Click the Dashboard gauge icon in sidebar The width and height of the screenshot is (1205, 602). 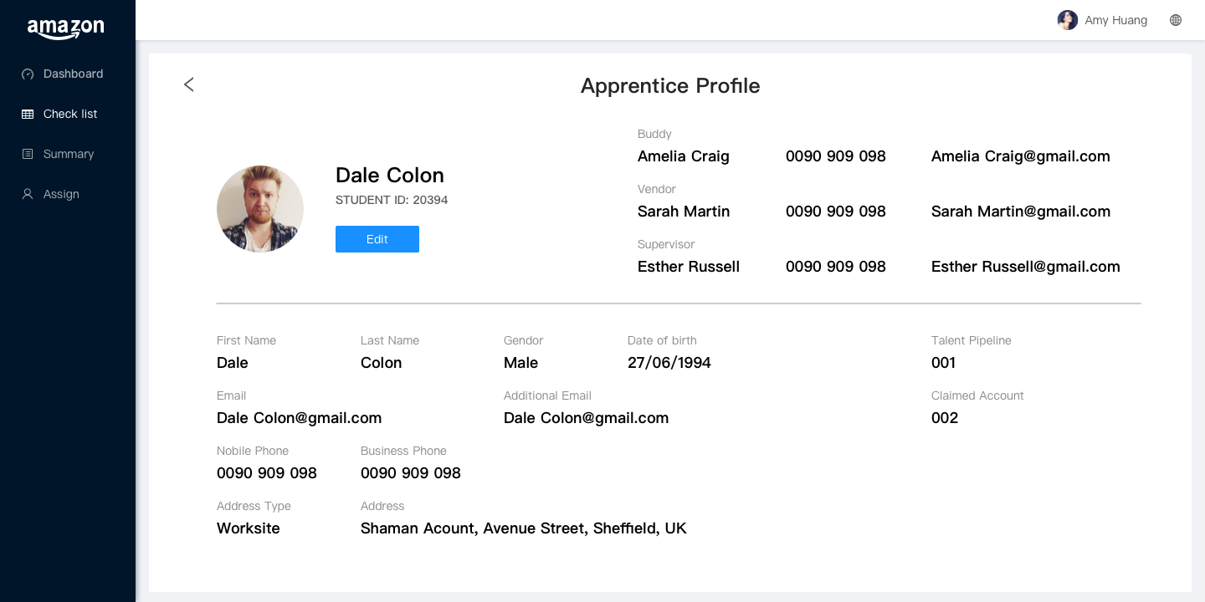coord(28,74)
